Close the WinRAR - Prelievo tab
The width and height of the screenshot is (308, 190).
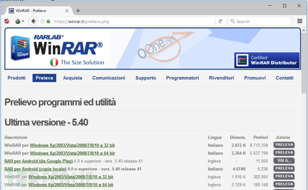pyautogui.click(x=67, y=11)
